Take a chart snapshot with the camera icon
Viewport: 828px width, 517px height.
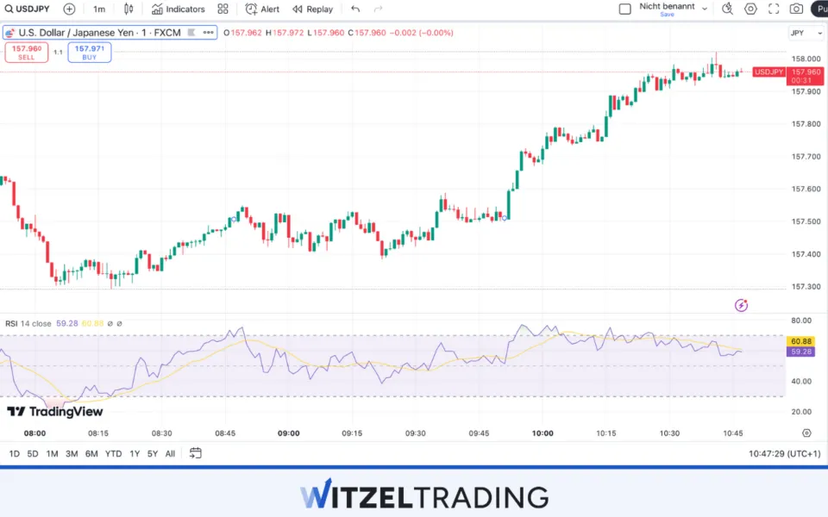coord(796,9)
